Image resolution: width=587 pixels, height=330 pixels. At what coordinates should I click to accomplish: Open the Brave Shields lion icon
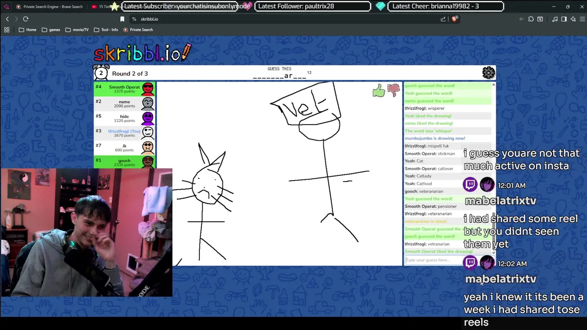click(454, 19)
